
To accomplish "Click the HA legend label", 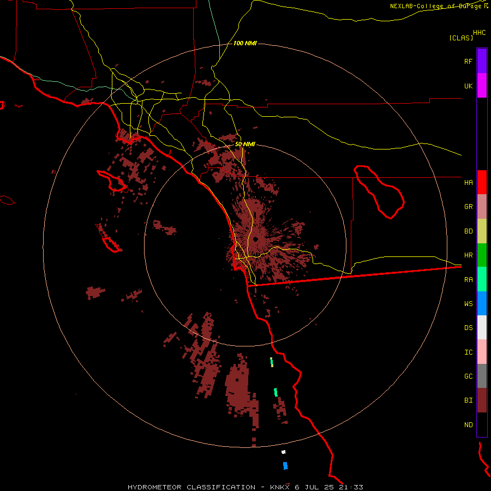I will [468, 182].
